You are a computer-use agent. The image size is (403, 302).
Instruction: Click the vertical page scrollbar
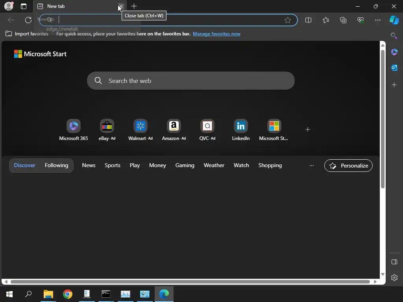[x=383, y=119]
